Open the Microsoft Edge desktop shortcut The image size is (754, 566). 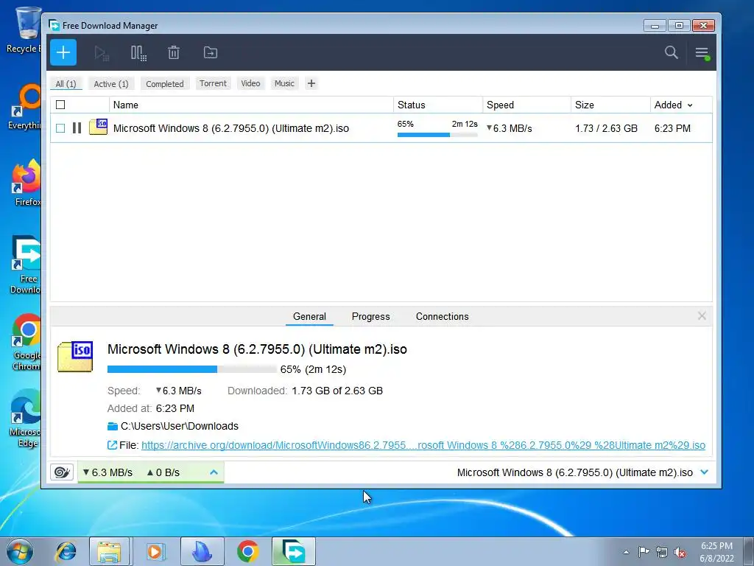point(26,419)
